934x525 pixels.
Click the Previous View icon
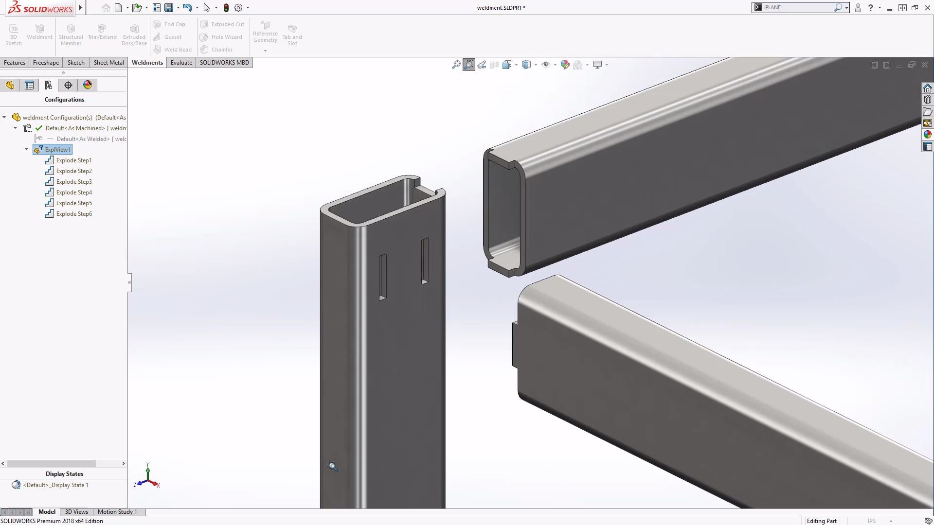coord(482,65)
